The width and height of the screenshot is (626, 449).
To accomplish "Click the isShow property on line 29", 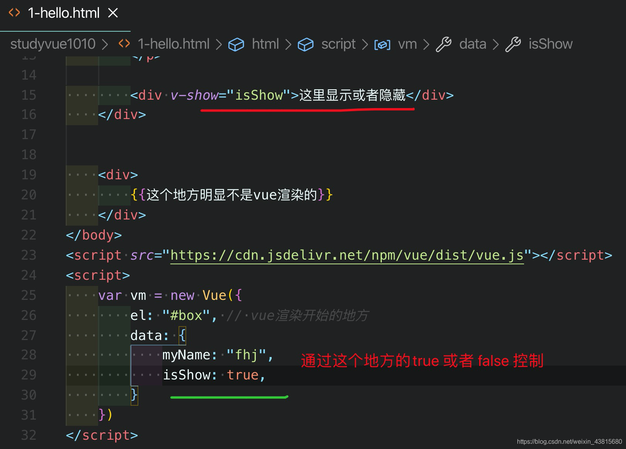I will [186, 375].
